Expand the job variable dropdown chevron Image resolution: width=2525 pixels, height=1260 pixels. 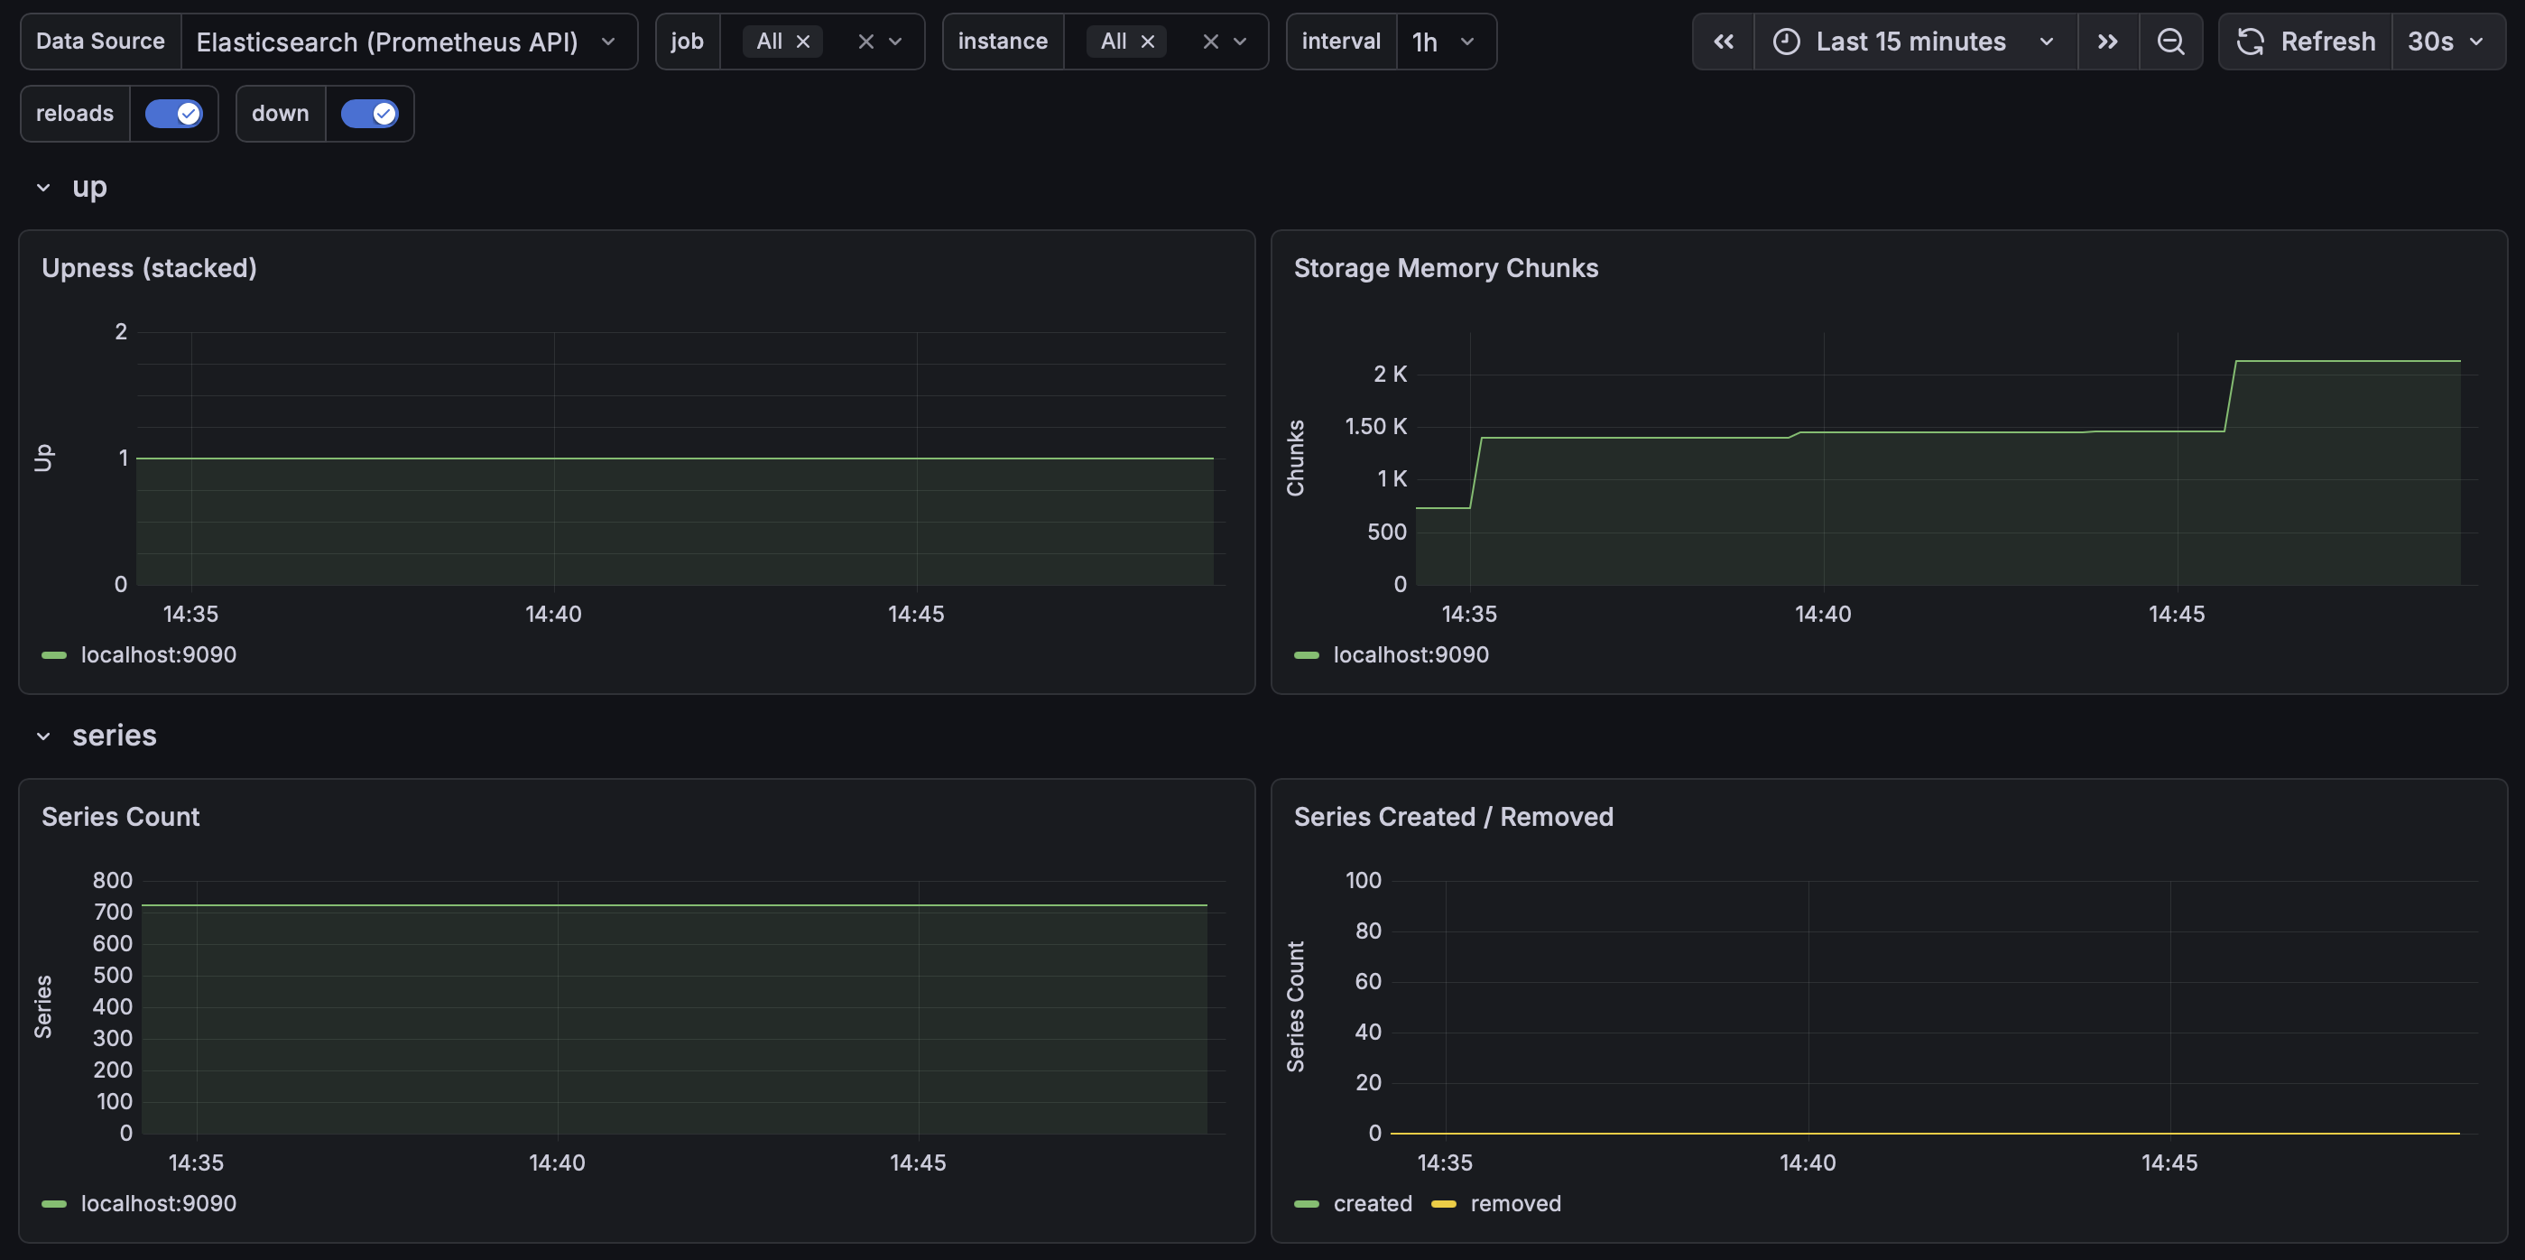(895, 42)
